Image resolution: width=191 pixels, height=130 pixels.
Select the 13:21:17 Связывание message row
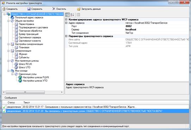point(95,107)
